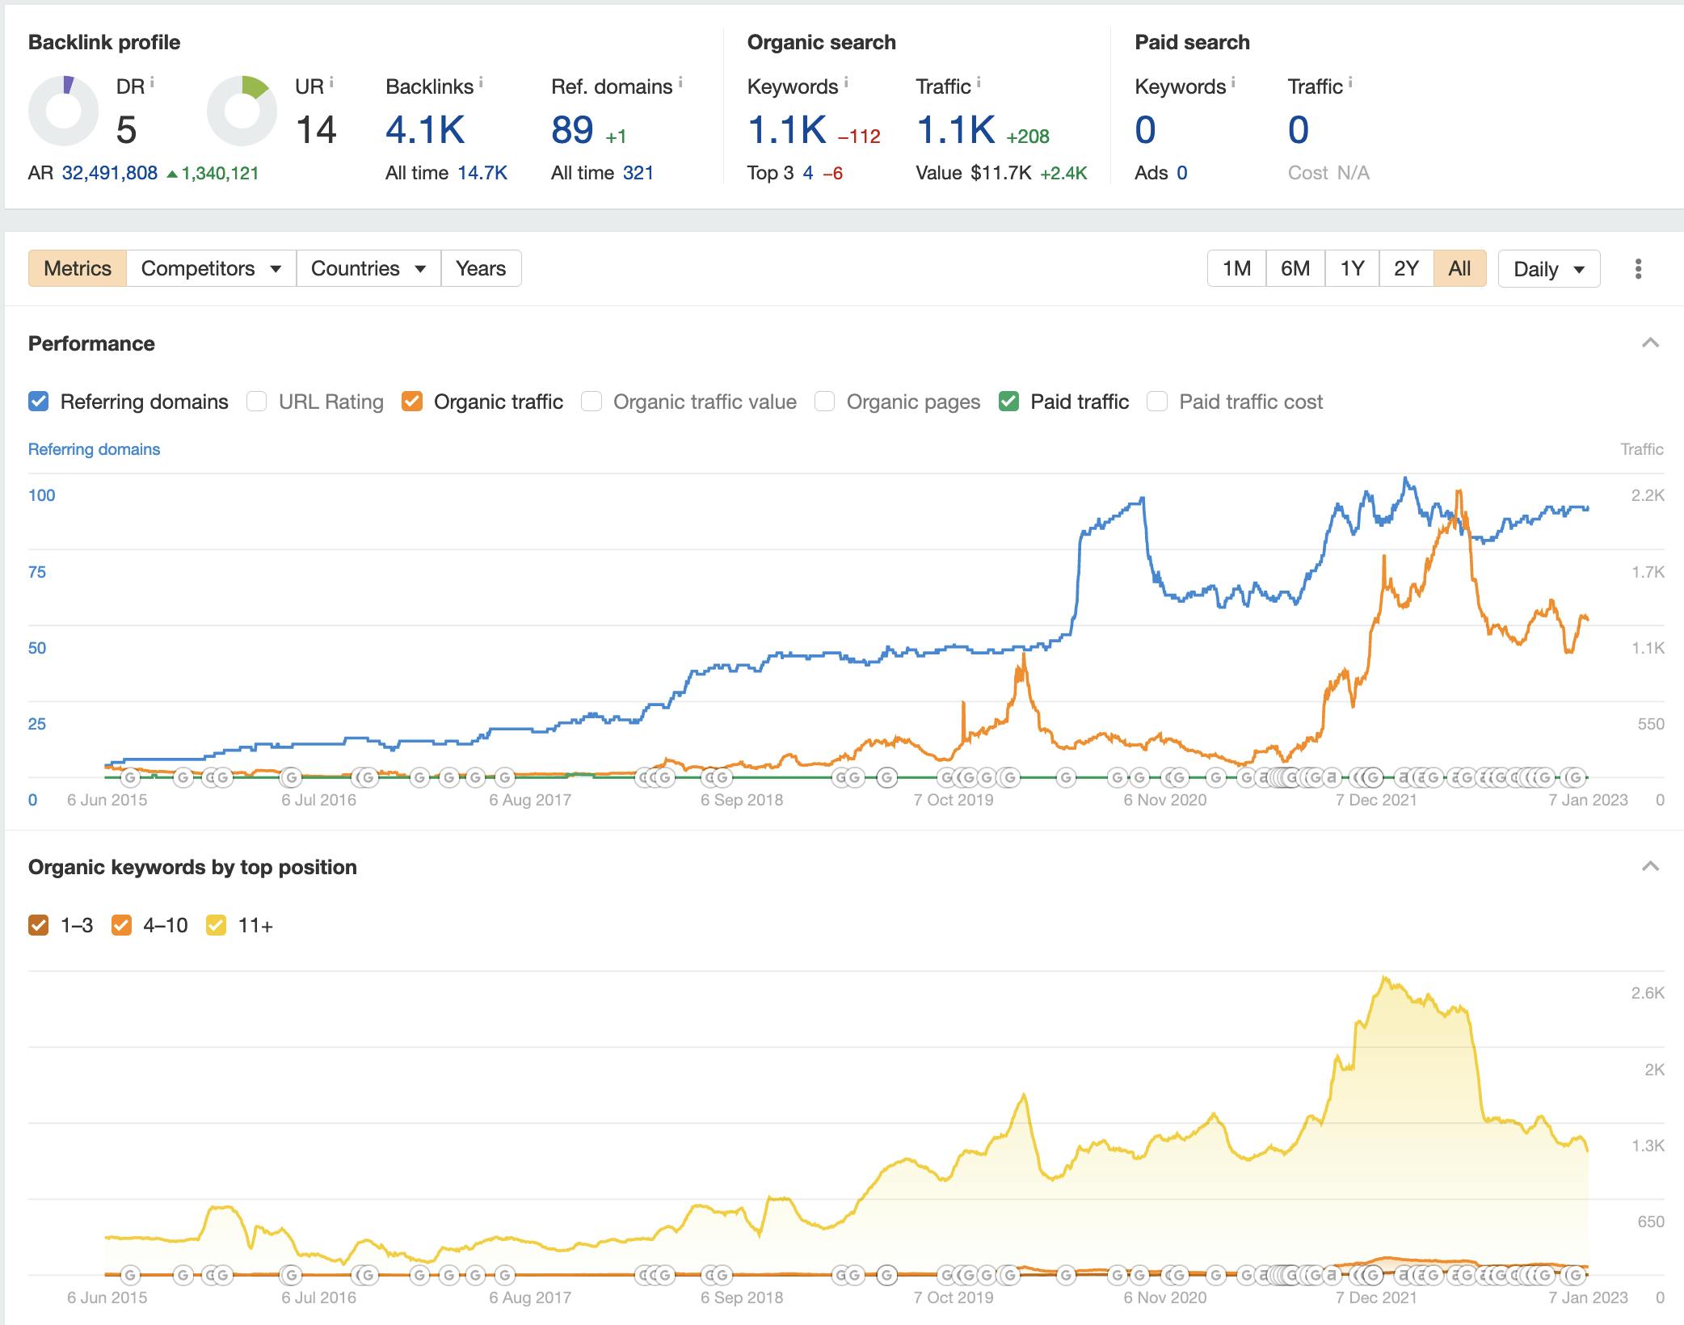Click the first Google update marker on Organic keywords chart
The width and height of the screenshot is (1684, 1325).
point(130,1275)
